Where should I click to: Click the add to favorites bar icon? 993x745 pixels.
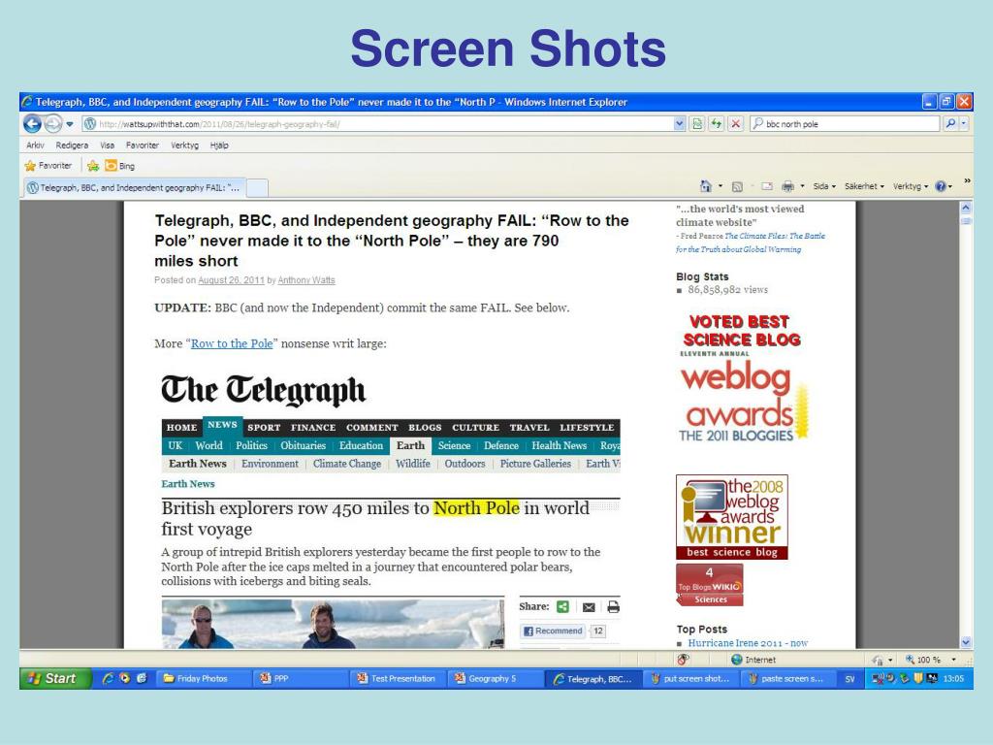(93, 166)
